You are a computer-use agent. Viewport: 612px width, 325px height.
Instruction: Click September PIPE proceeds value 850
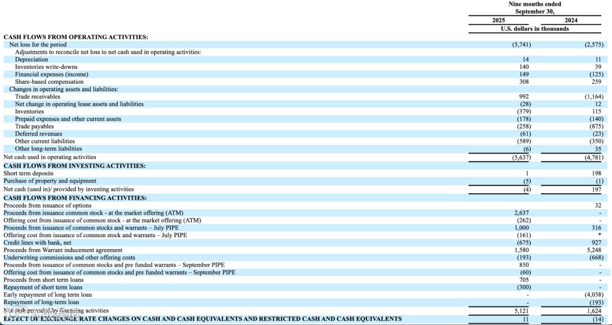pos(524,264)
